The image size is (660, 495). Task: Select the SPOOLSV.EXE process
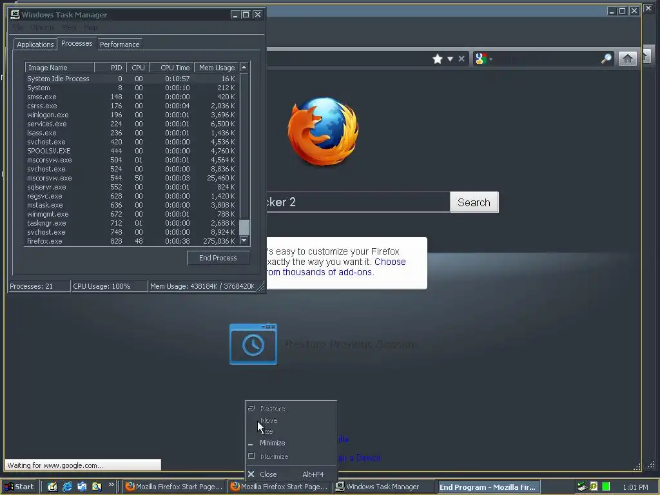coord(131,151)
